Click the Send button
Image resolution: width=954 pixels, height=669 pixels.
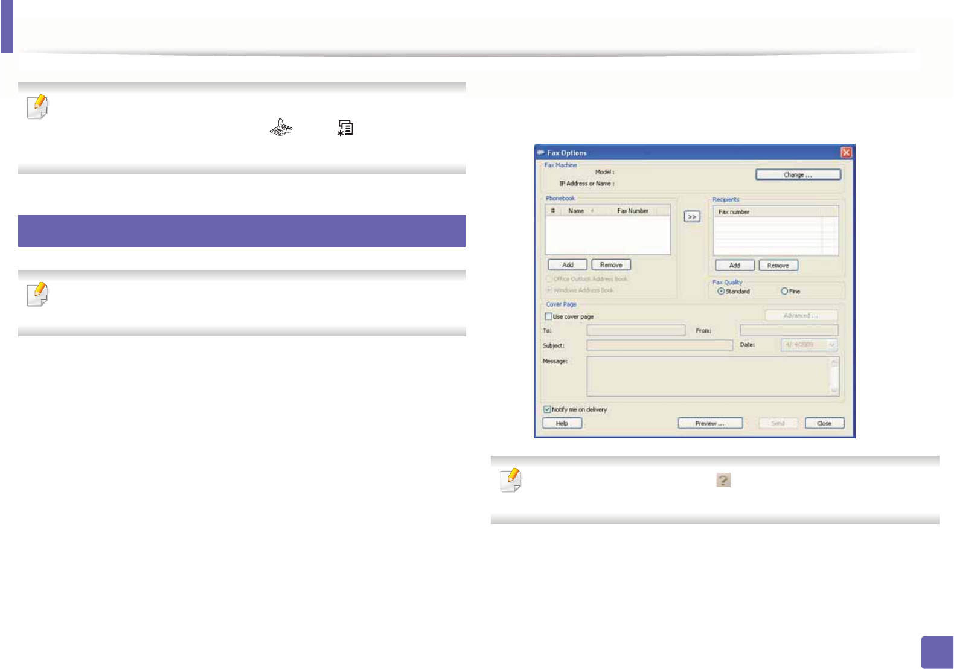pyautogui.click(x=778, y=423)
